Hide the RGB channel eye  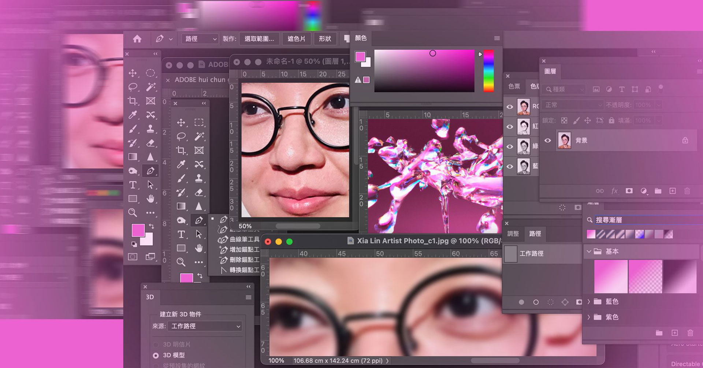510,107
